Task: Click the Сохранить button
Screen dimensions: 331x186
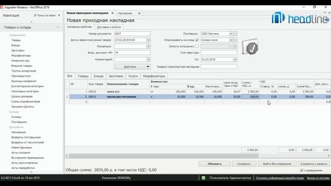Action: (244, 164)
